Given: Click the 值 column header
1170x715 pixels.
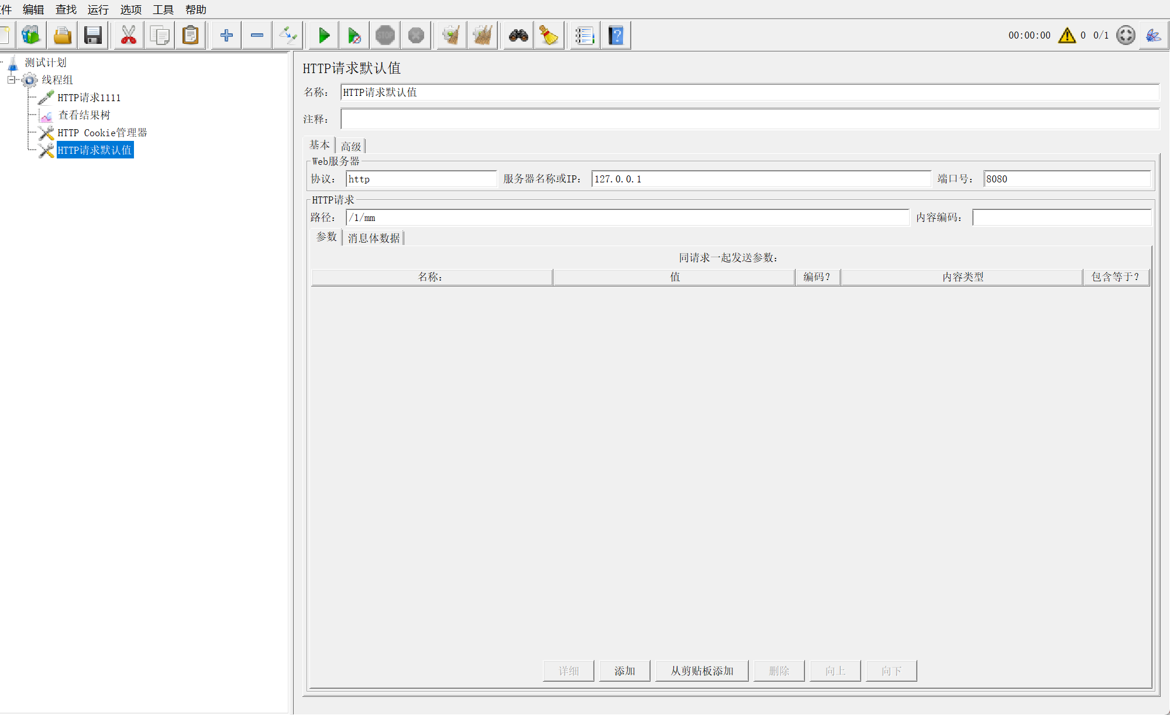Looking at the screenshot, I should click(674, 277).
